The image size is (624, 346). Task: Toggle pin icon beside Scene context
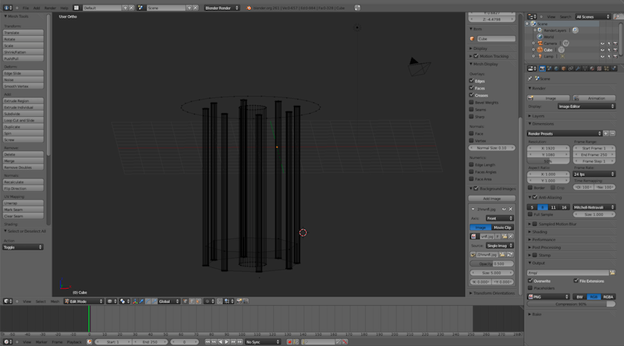[x=530, y=79]
